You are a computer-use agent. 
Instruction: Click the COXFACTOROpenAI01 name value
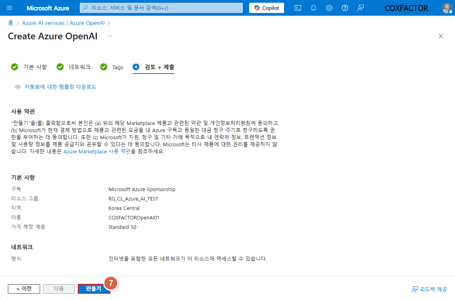pyautogui.click(x=134, y=218)
